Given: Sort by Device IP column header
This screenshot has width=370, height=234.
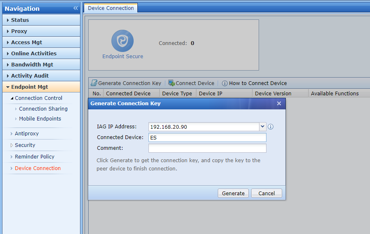Looking at the screenshot, I should [224, 94].
